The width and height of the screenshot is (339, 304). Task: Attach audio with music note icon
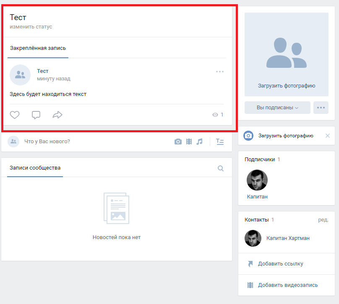[200, 142]
